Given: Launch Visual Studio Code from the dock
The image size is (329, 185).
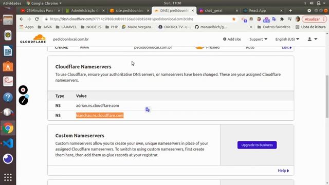Looking at the screenshot, I should 8,143.
